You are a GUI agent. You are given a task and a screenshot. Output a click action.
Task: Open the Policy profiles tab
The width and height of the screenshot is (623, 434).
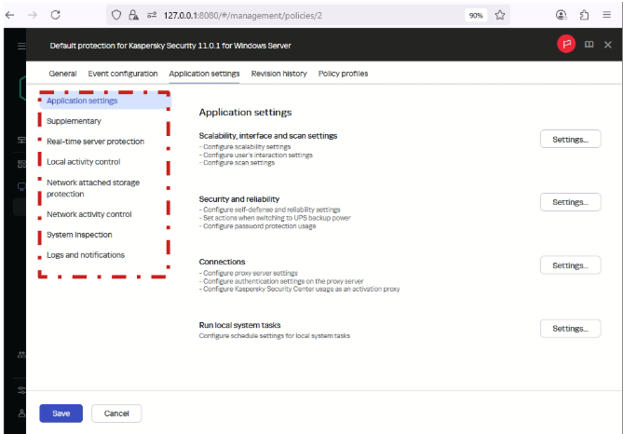click(x=343, y=74)
